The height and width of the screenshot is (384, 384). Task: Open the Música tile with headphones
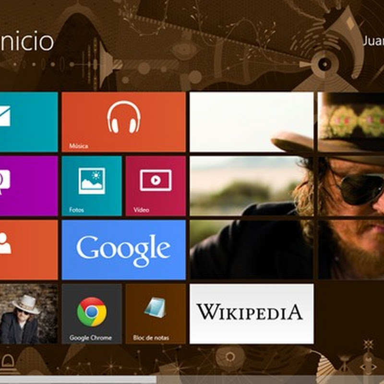point(124,122)
